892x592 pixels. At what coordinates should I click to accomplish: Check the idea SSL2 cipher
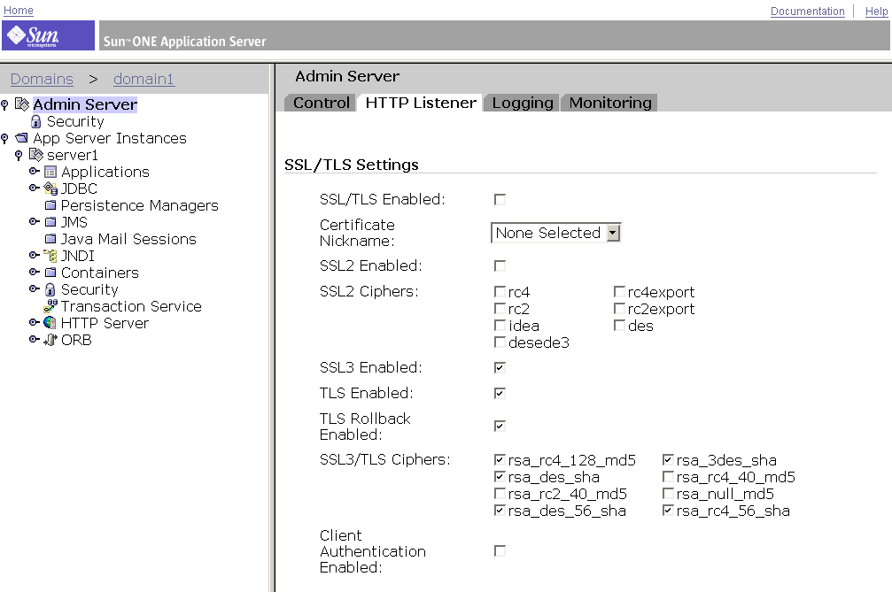click(500, 326)
